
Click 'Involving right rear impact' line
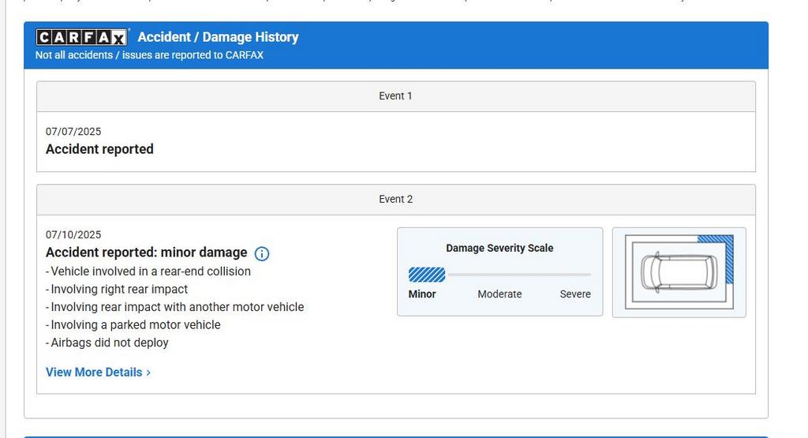point(117,289)
